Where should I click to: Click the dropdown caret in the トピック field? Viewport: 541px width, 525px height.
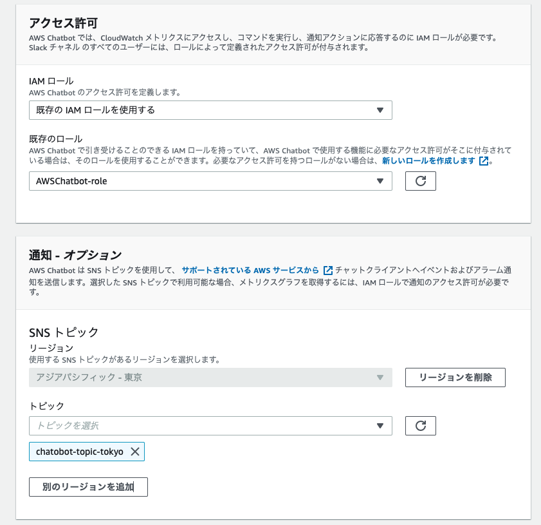click(x=381, y=426)
